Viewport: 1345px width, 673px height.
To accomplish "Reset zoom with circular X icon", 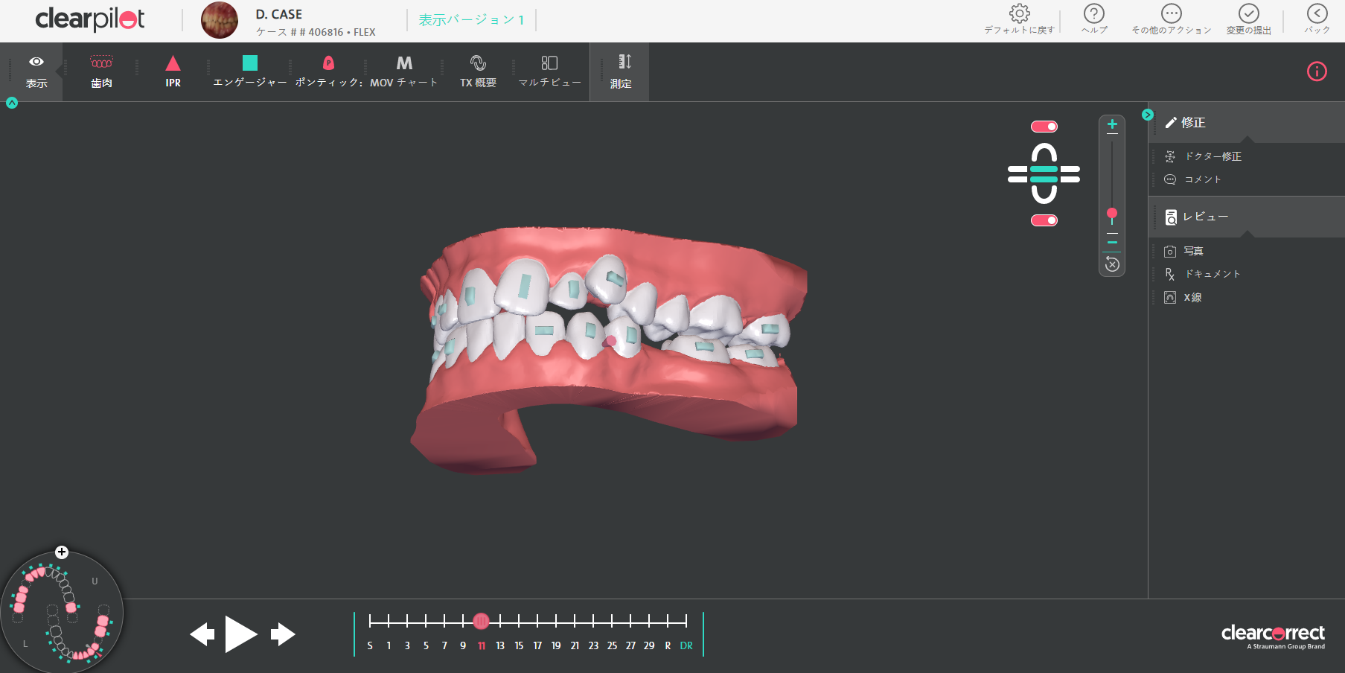I will pos(1112,264).
